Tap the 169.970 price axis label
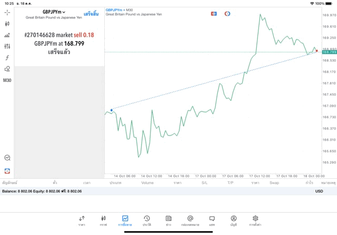Image resolution: width=337 pixels, height=235 pixels. click(329, 15)
